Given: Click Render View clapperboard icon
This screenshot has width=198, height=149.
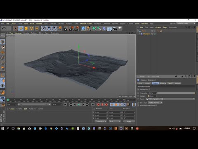Looking at the screenshot, I should pyautogui.click(x=66, y=28).
